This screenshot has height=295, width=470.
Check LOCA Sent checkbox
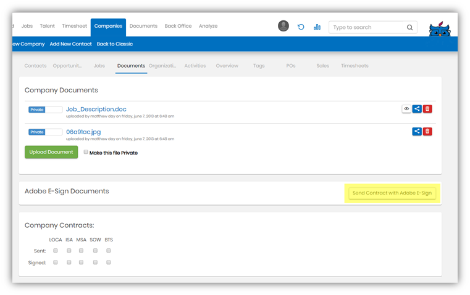[56, 251]
